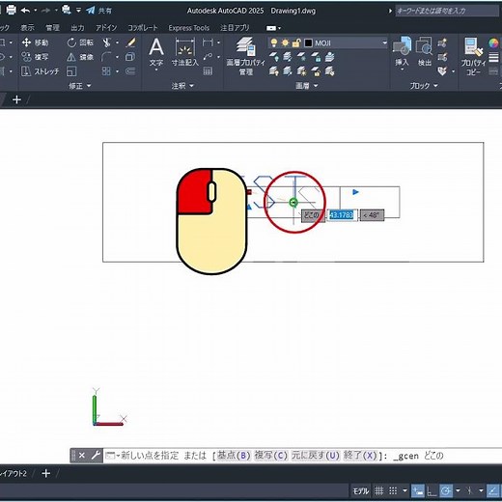Select the 寸法記入 dimension tool
502x502 pixels.
pyautogui.click(x=184, y=52)
